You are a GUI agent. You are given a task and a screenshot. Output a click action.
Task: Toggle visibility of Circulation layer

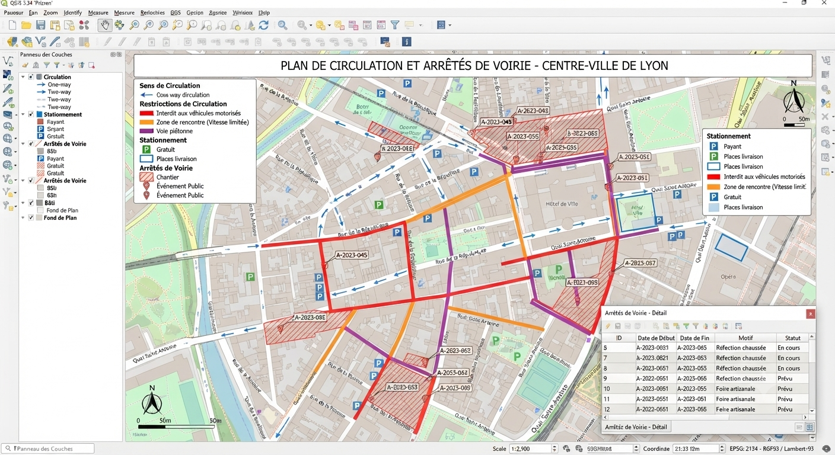30,77
